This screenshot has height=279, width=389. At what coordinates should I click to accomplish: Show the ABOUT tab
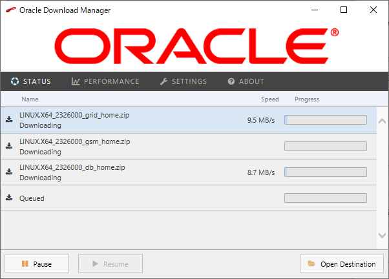click(246, 81)
